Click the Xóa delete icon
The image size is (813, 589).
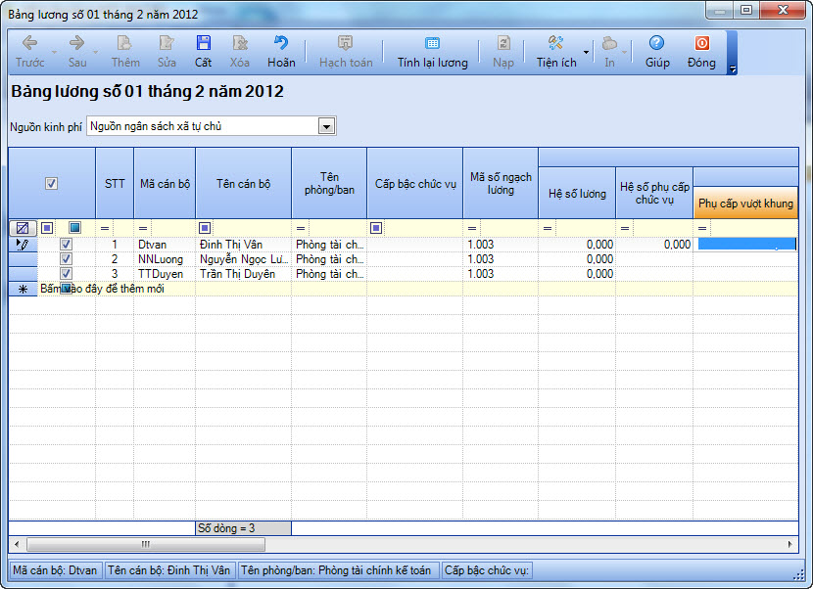tap(240, 43)
